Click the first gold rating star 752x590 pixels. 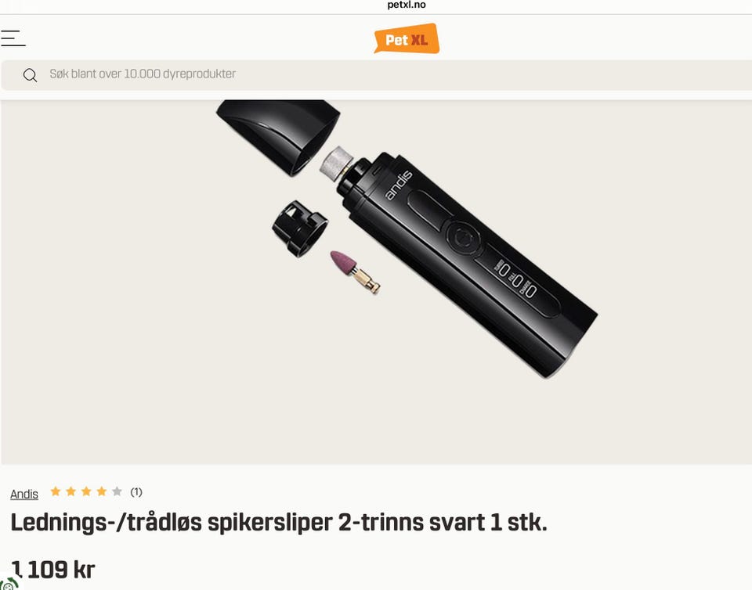(x=56, y=491)
